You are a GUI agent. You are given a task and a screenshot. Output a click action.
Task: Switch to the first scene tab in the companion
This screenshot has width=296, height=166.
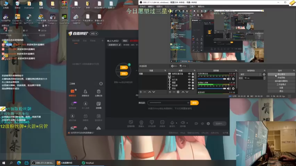point(76,41)
